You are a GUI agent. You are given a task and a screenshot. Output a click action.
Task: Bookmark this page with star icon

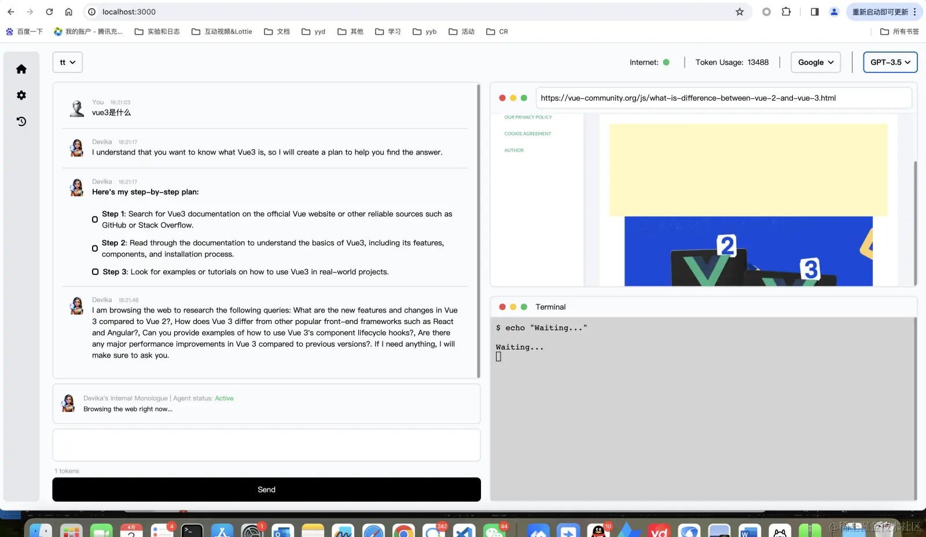(x=740, y=12)
